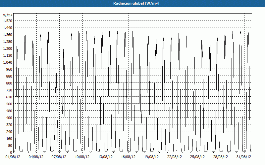The width and height of the screenshot is (265, 165).
Task: Click the 560 y-axis label
Action: point(9,104)
